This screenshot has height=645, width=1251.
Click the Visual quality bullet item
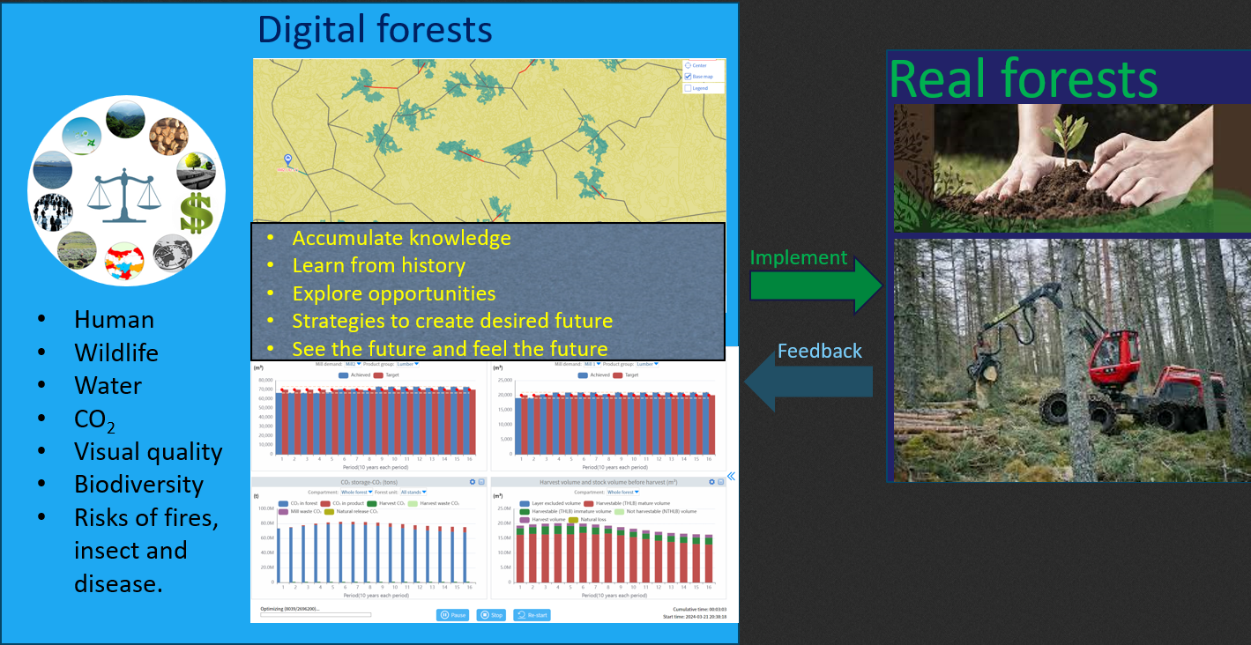pos(148,451)
